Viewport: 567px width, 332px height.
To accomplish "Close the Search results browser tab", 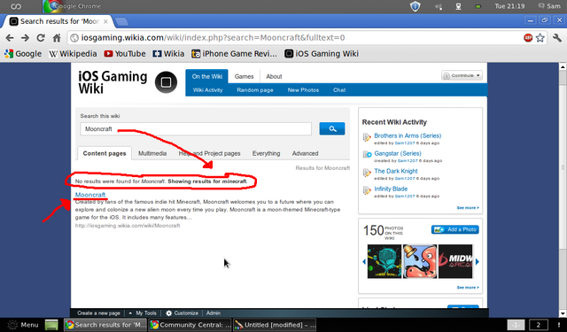I will [105, 21].
